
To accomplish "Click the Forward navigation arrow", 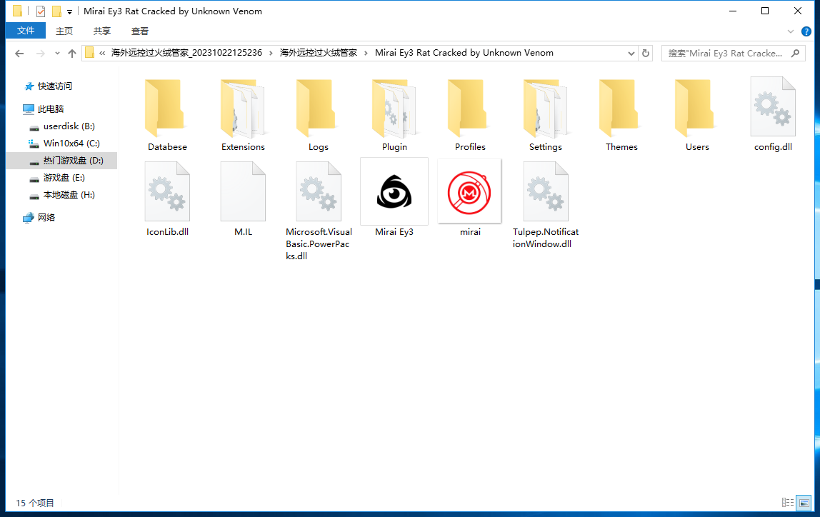I will coord(40,54).
